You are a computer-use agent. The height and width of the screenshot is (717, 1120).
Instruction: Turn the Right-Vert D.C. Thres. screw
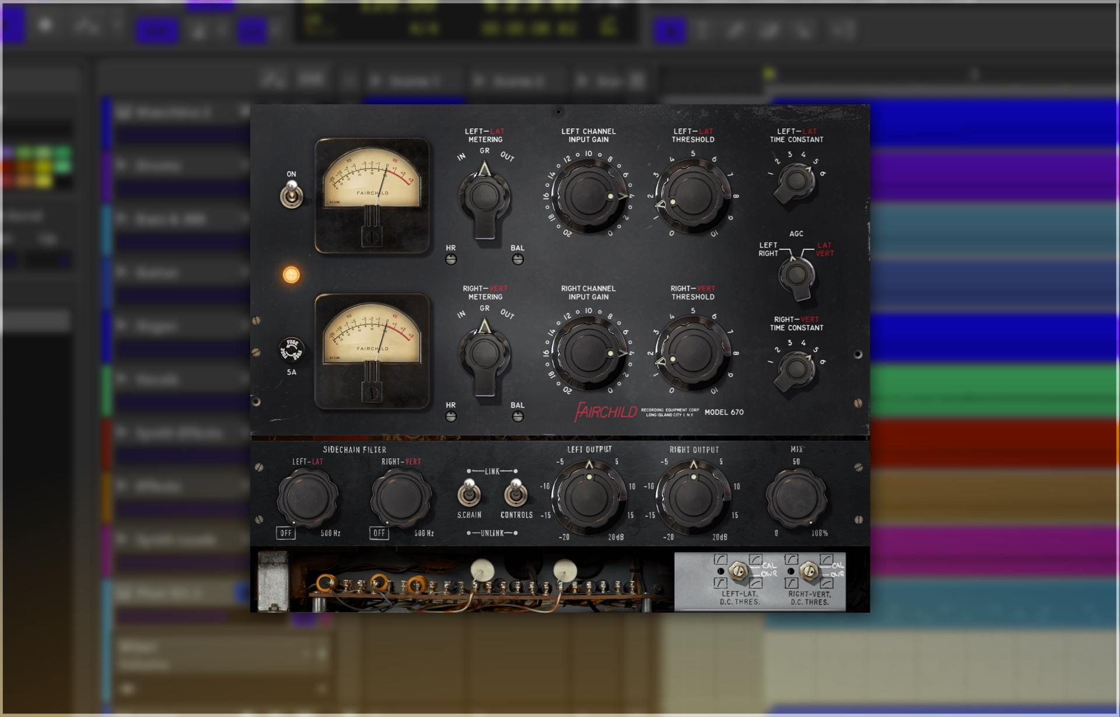click(x=808, y=571)
